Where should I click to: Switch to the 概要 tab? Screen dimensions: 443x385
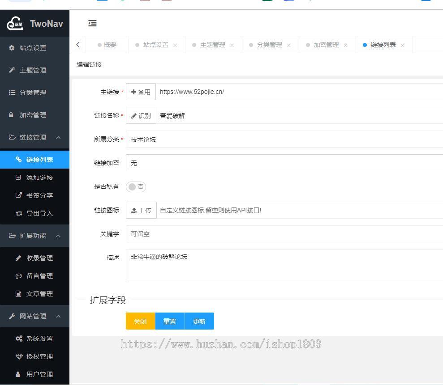(x=107, y=45)
